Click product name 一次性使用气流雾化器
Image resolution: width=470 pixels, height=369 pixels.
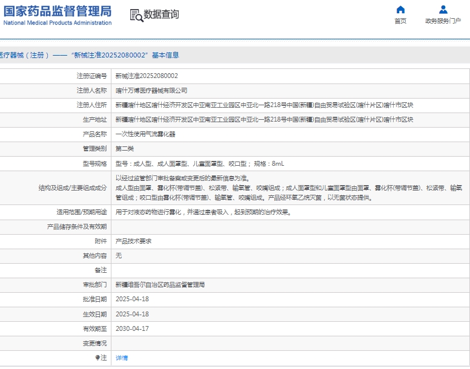pyautogui.click(x=145, y=134)
